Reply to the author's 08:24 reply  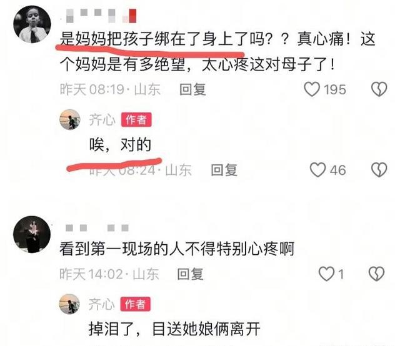point(224,170)
